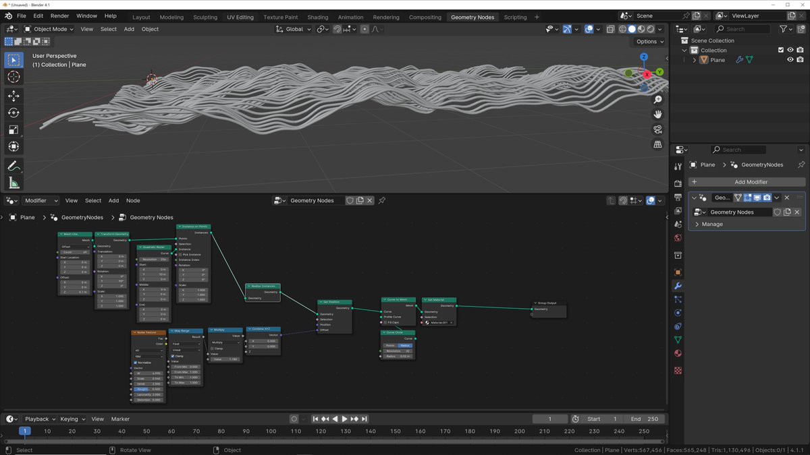The height and width of the screenshot is (455, 810).
Task: Click the pan hand viewport icon
Action: pos(657,114)
